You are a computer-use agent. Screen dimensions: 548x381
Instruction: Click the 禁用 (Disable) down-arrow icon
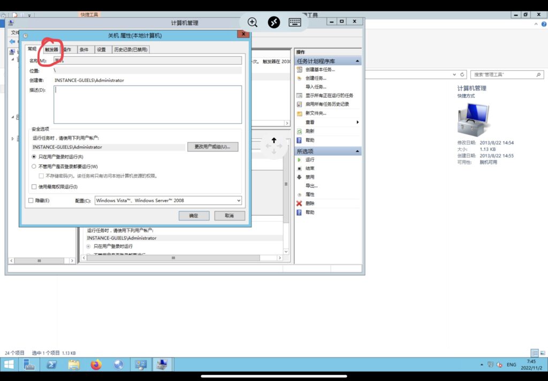tap(300, 177)
